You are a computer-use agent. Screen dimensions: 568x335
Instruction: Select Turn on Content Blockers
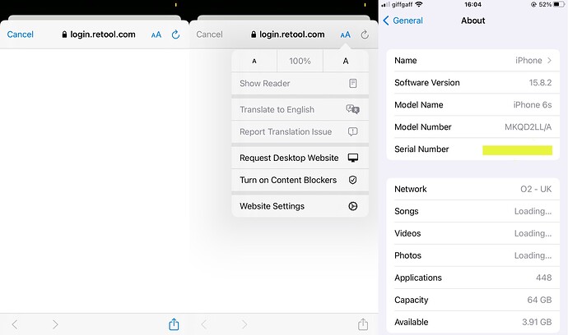click(x=300, y=180)
